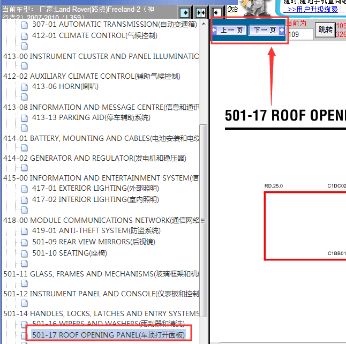
Task: Click the 跳转 jump button
Action: point(326,29)
